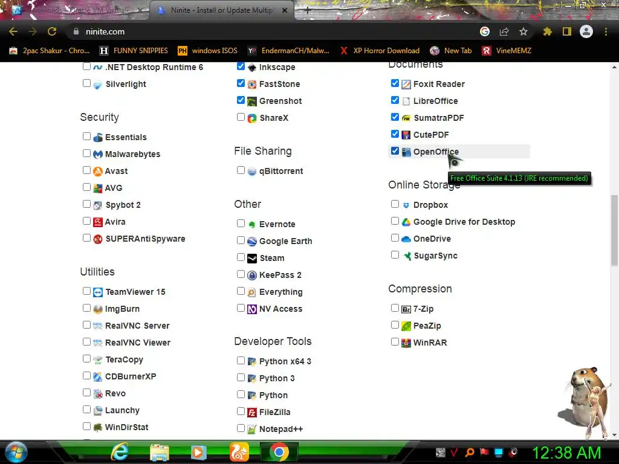Check the WinDirStat checkbox
The image size is (619, 464).
[86, 426]
